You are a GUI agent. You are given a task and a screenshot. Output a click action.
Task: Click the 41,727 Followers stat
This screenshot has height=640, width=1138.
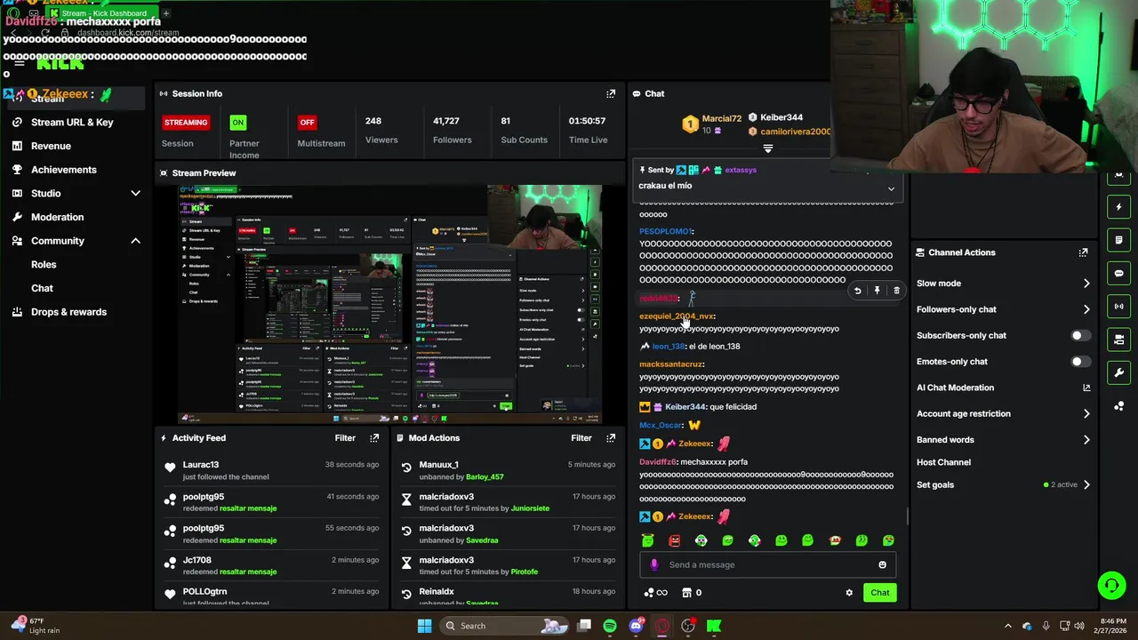453,130
